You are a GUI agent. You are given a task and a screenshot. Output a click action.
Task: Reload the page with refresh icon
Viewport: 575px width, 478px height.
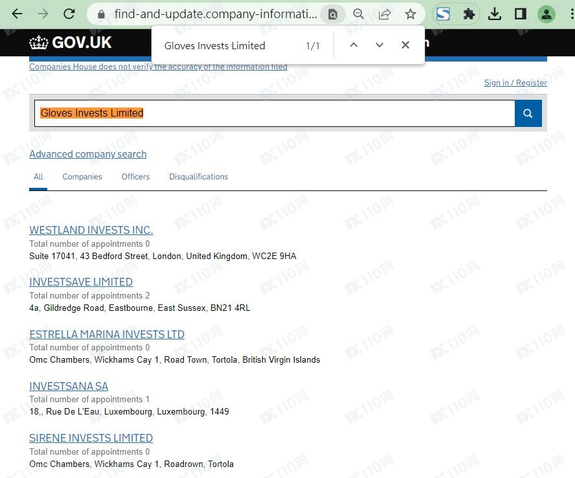click(x=69, y=14)
